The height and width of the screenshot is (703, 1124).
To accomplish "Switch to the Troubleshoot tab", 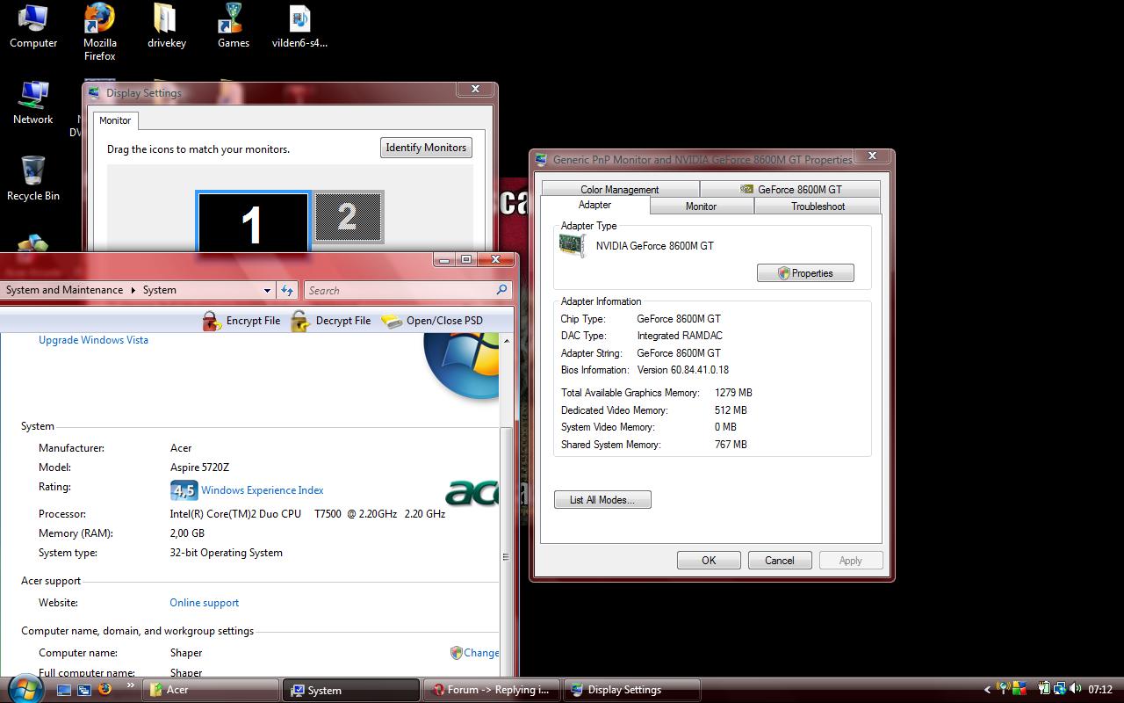I will click(x=818, y=207).
